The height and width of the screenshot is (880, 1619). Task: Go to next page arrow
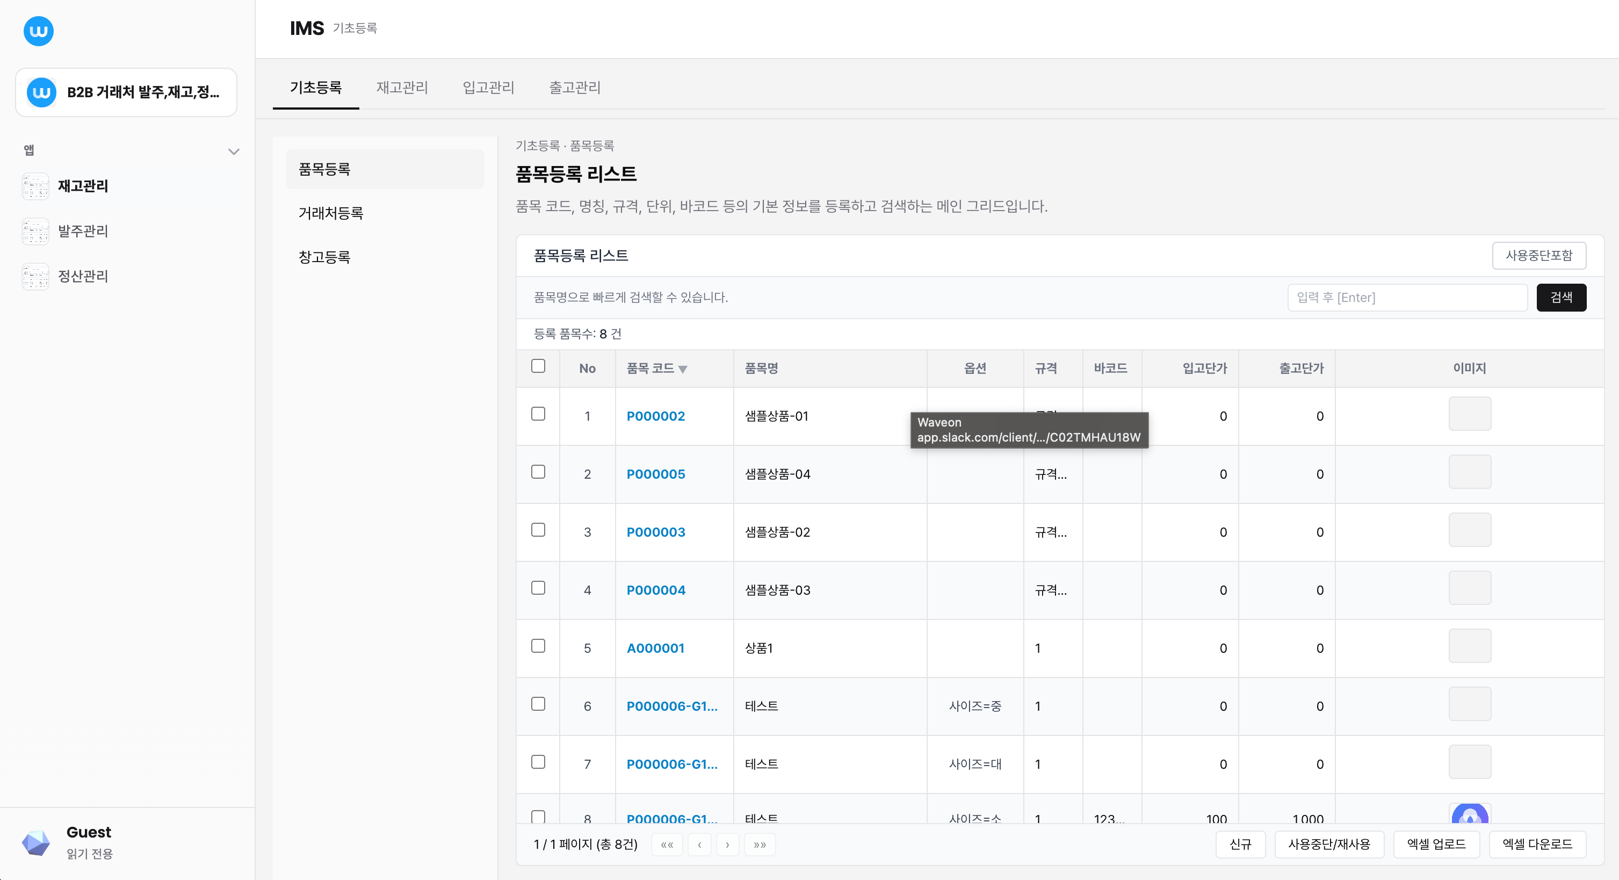[728, 844]
